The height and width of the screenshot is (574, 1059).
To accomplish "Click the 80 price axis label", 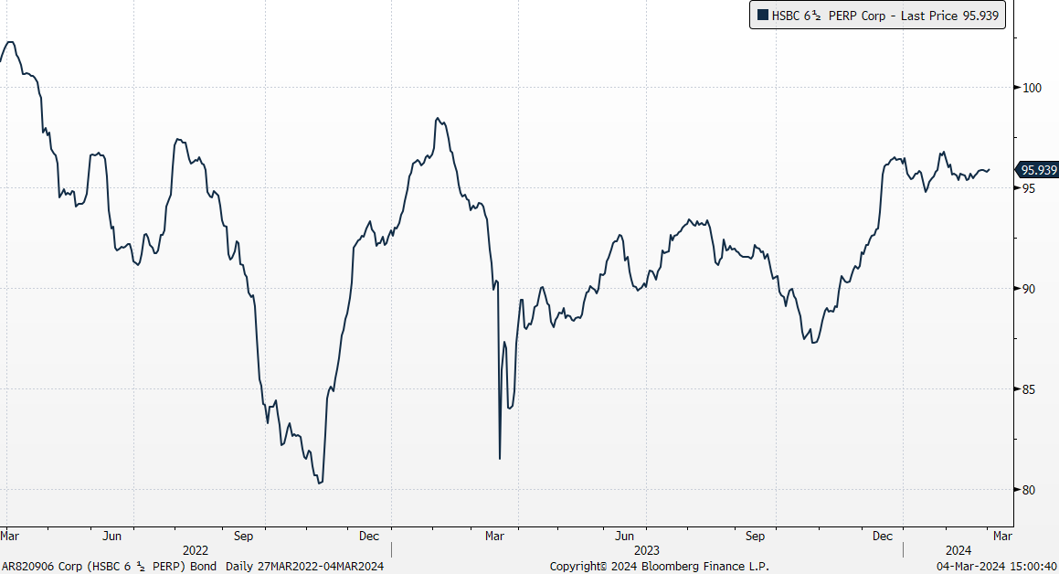I will [x=1029, y=490].
